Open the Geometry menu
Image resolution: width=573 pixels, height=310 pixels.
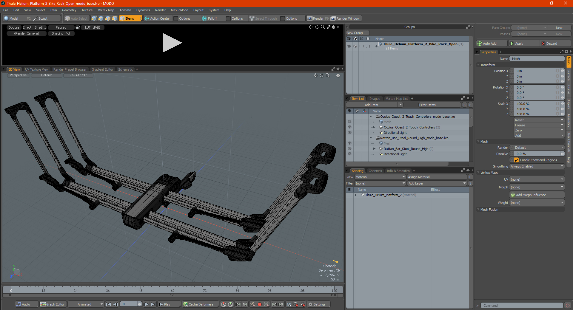(x=69, y=10)
